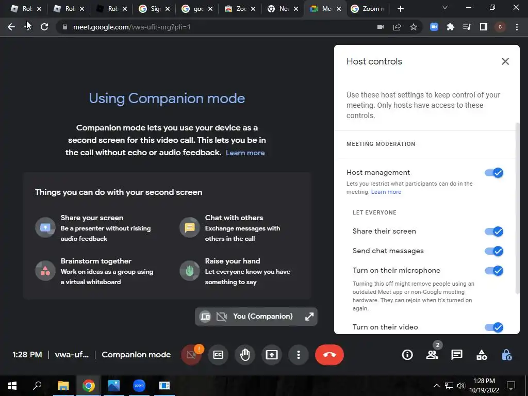Viewport: 528px width, 396px height.
Task: Open Learn more link about Companion mode
Action: (245, 153)
